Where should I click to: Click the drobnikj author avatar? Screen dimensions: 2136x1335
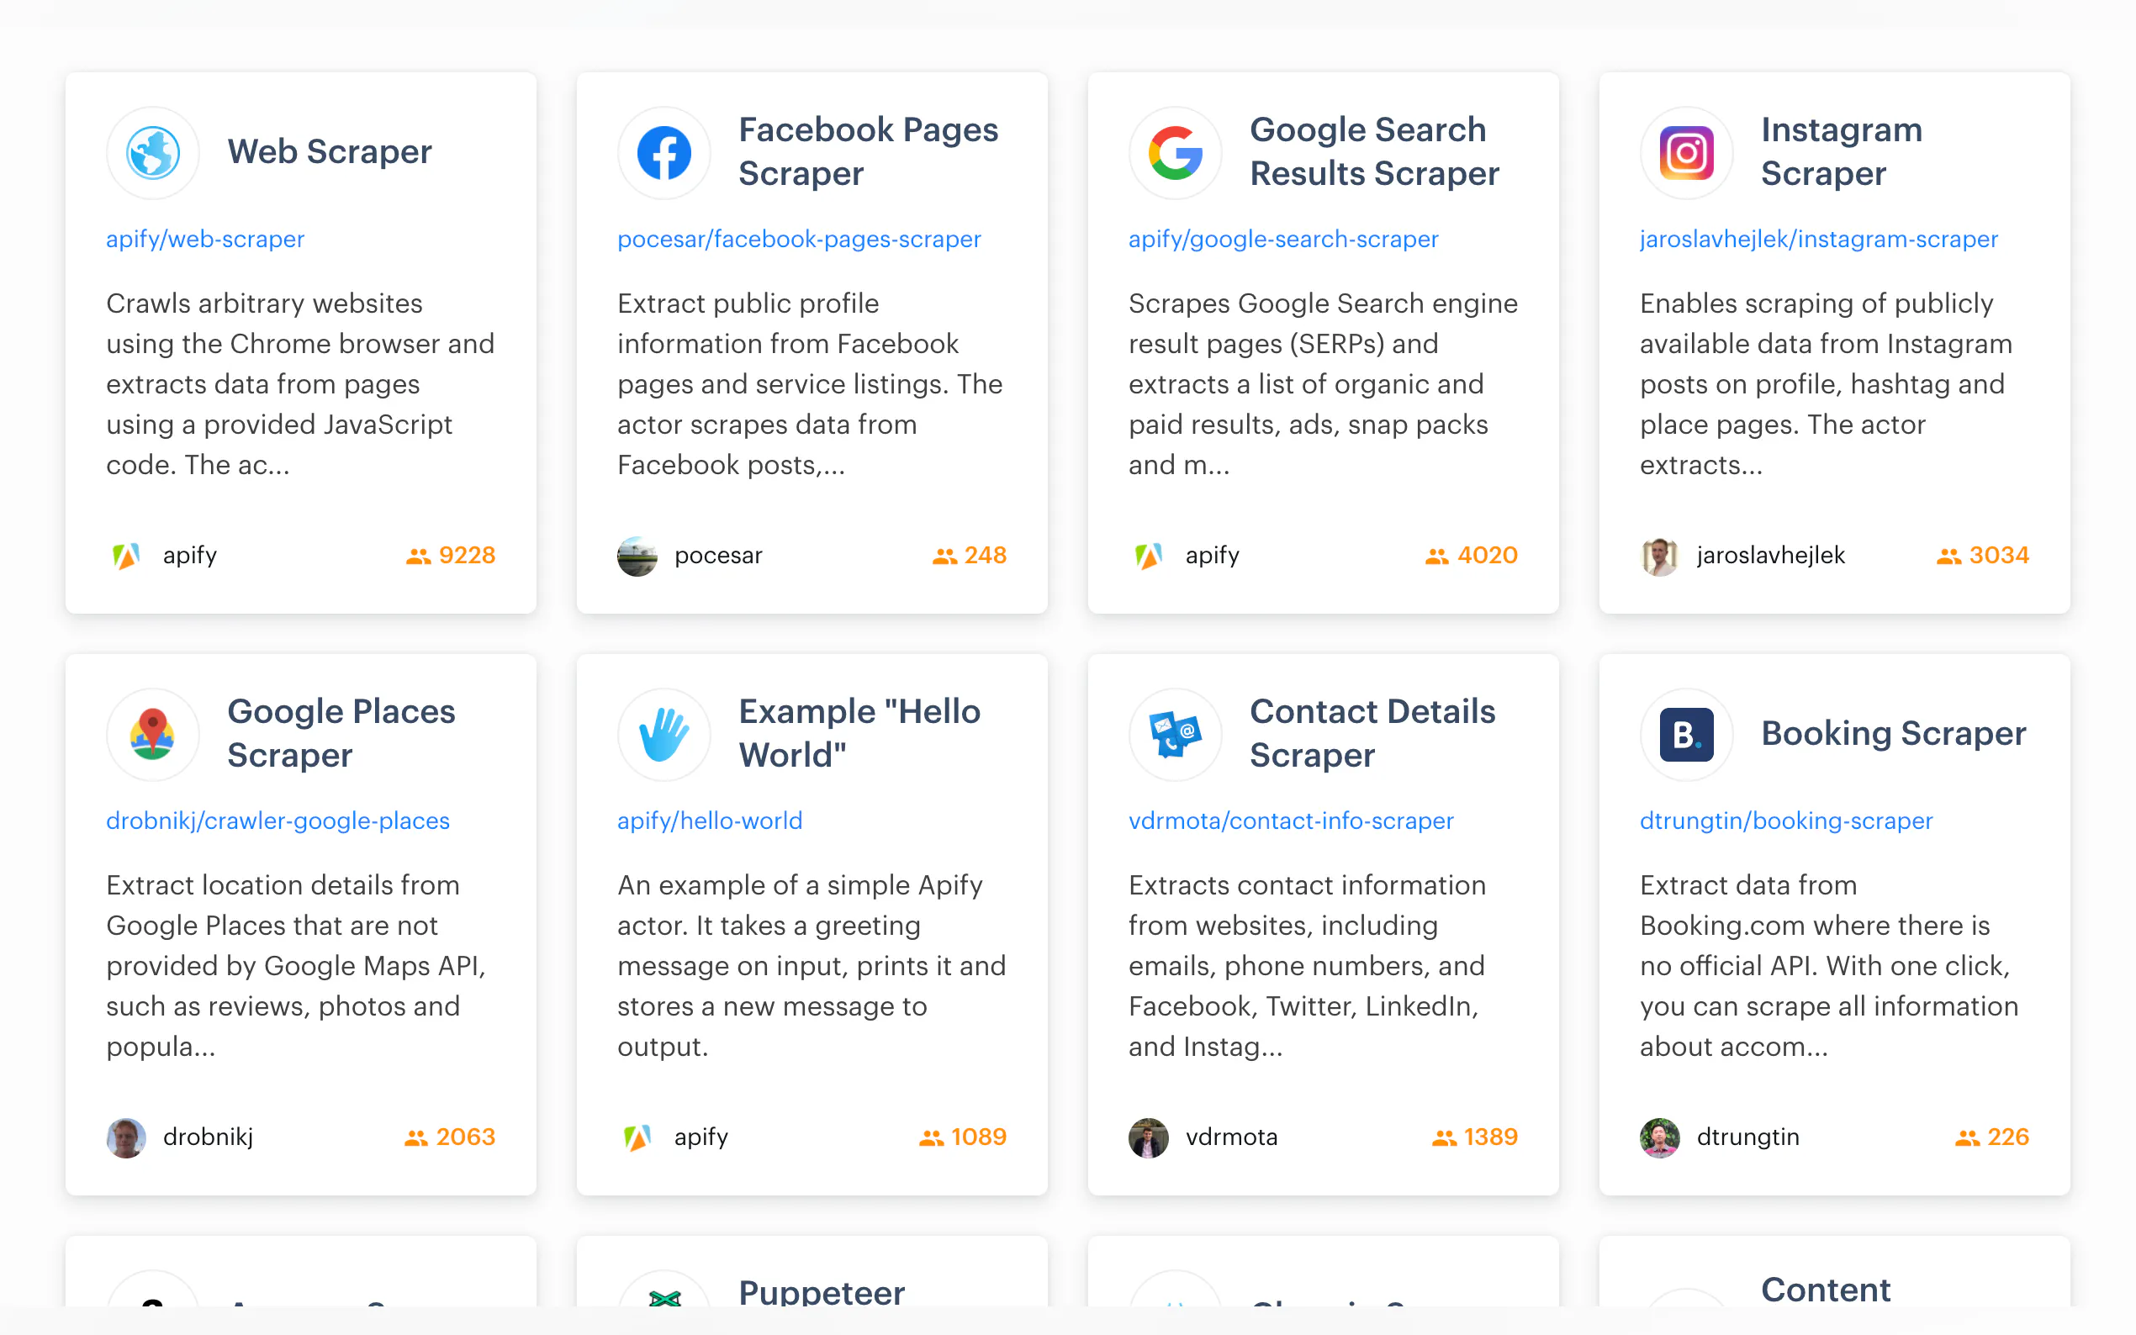coord(126,1137)
